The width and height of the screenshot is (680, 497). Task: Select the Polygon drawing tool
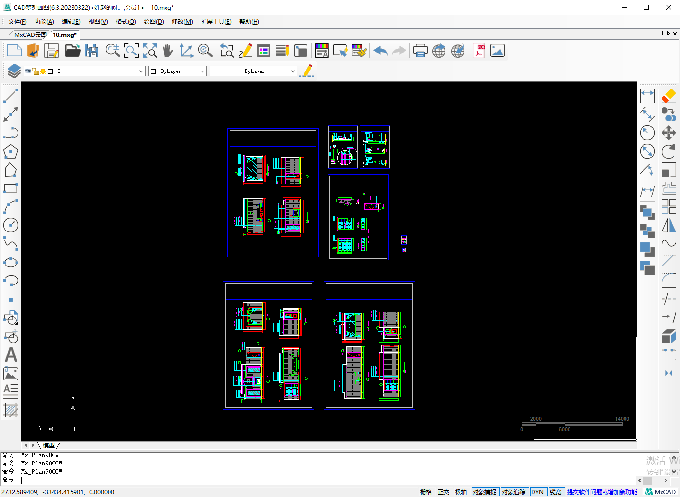11,152
